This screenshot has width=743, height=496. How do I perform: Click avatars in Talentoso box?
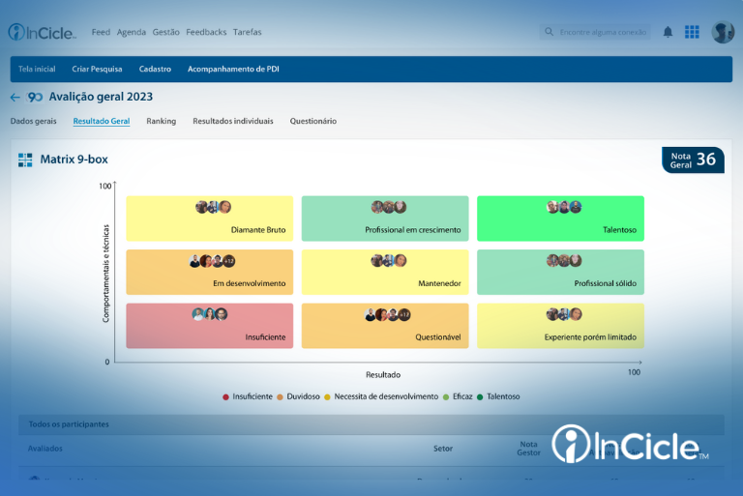564,207
